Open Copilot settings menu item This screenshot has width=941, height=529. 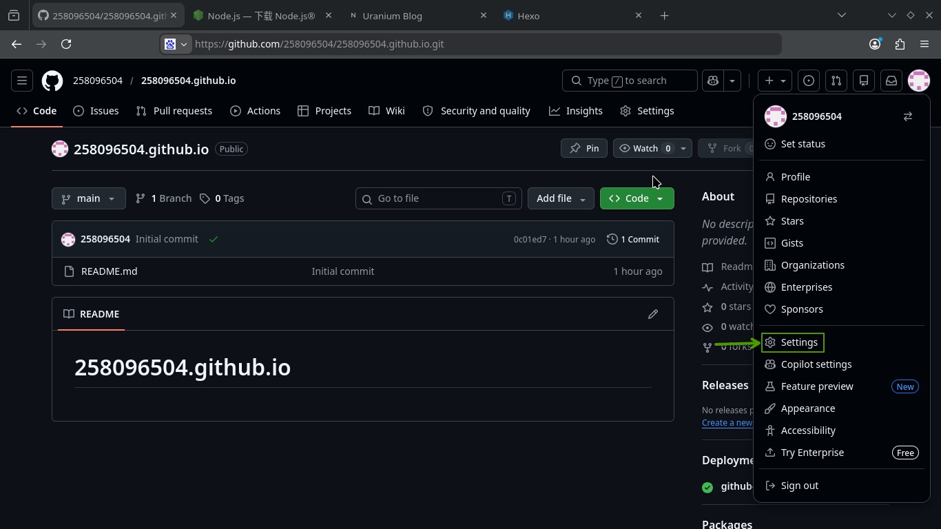click(841, 364)
